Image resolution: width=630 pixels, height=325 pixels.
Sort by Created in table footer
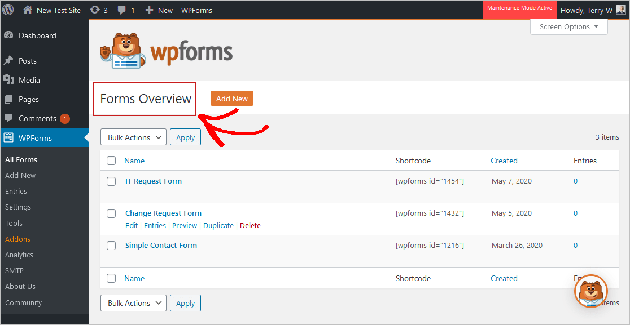point(504,278)
